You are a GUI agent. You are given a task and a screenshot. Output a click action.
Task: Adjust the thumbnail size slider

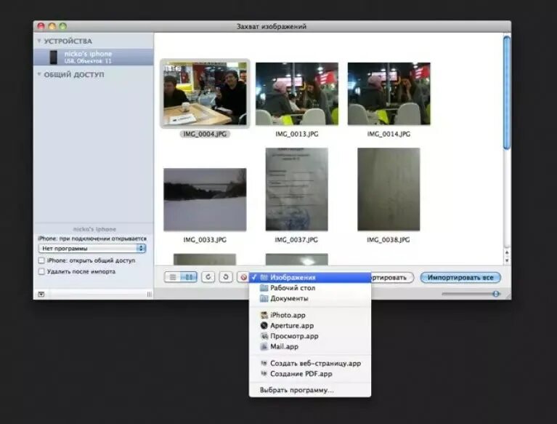point(496,294)
